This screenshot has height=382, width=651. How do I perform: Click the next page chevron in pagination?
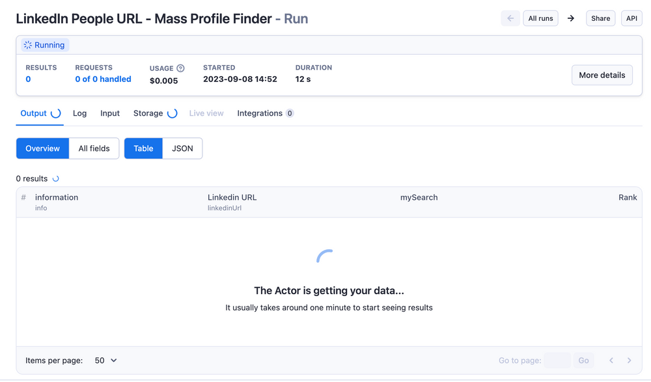pos(629,360)
